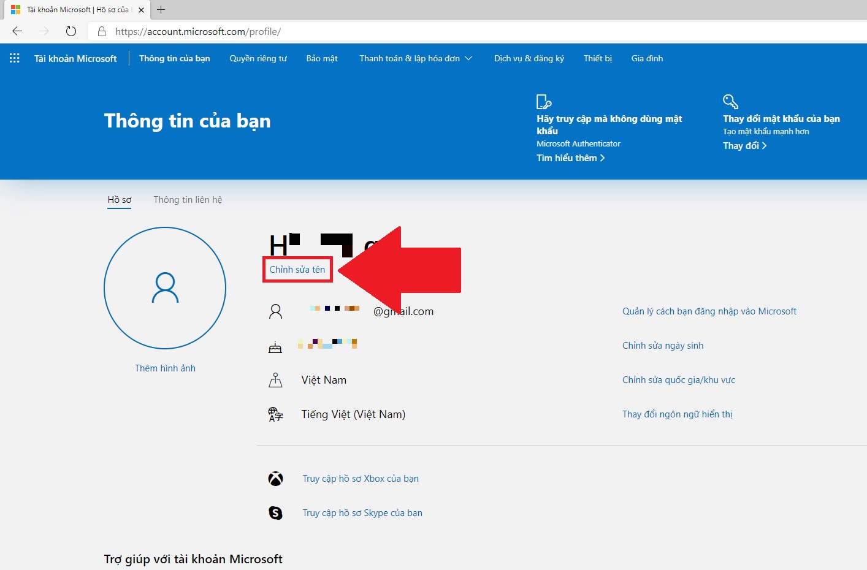This screenshot has height=570, width=867.
Task: Reload the page with refresh icon
Action: pos(71,31)
